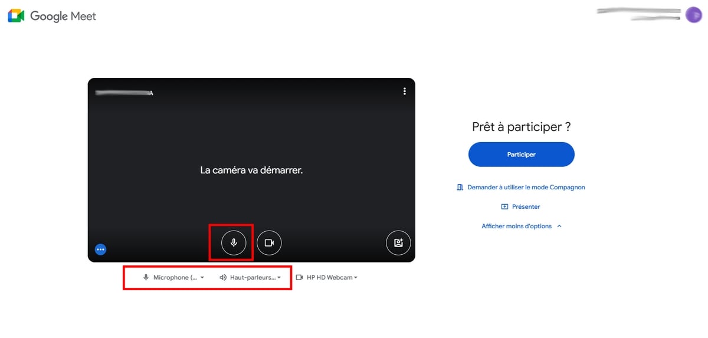The height and width of the screenshot is (338, 708).
Task: Click "La caméra va démarrer." text
Action: (x=251, y=170)
